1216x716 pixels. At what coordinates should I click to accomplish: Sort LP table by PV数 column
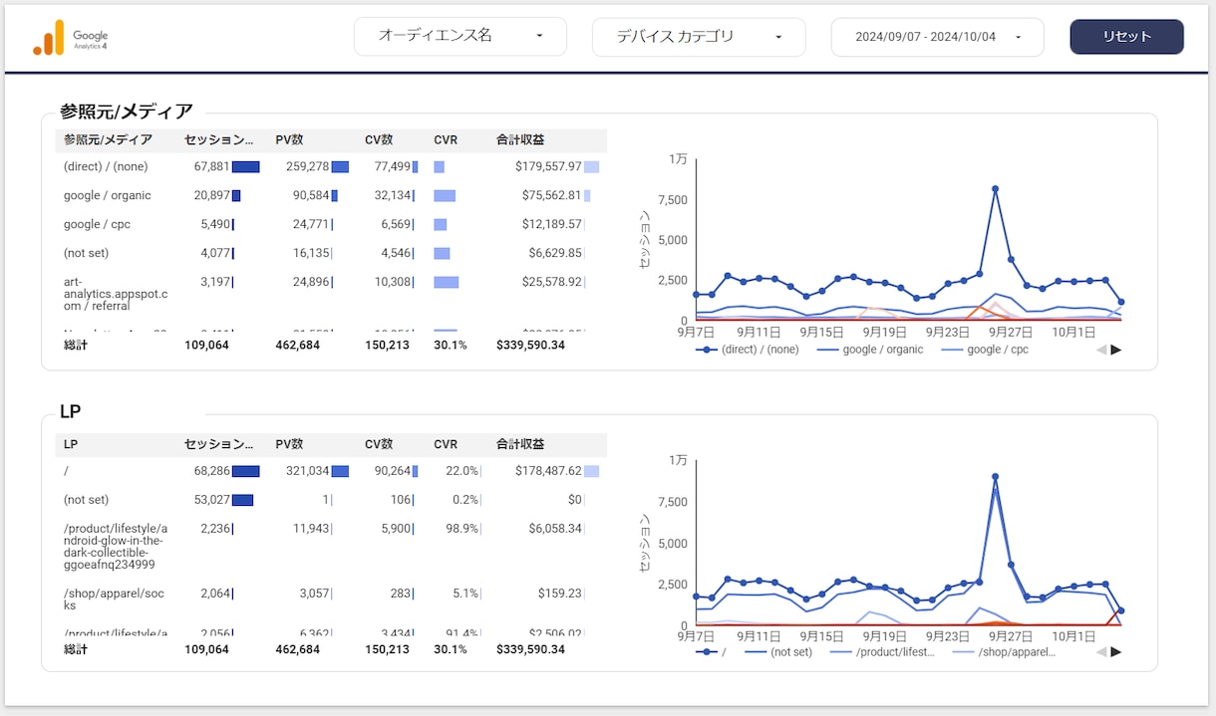[x=289, y=444]
